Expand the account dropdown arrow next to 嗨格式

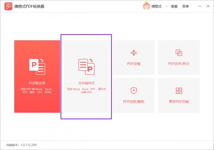coord(166,6)
